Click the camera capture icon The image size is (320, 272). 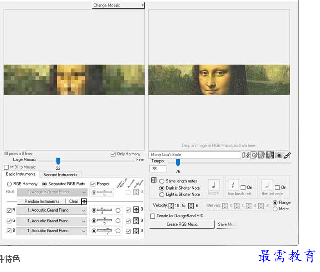pyautogui.click(x=278, y=155)
